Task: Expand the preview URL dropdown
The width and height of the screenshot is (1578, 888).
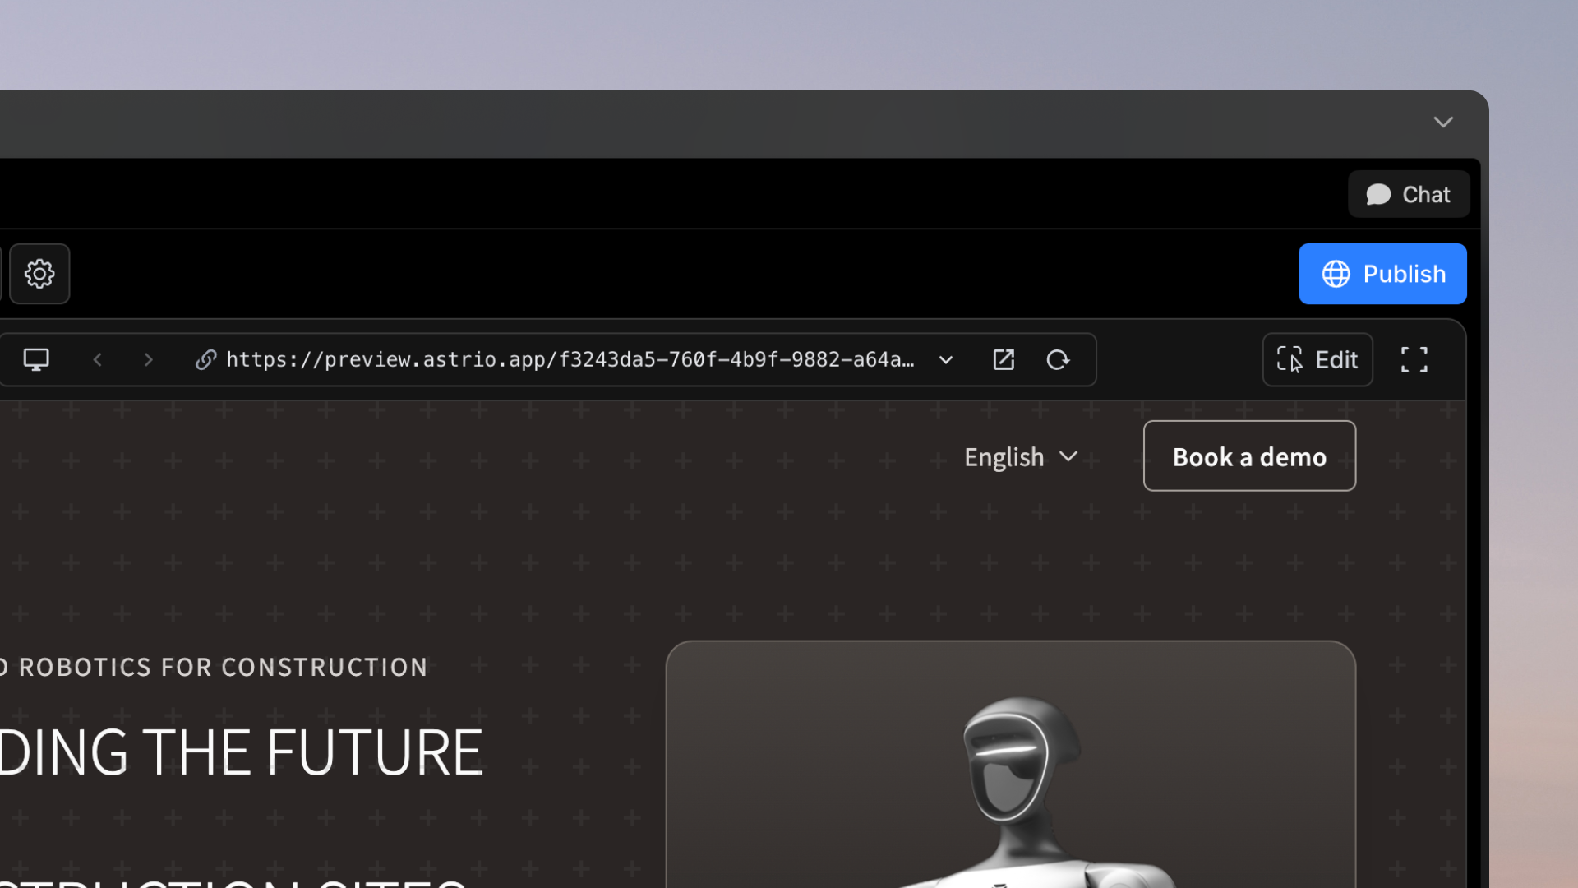Action: 946,359
